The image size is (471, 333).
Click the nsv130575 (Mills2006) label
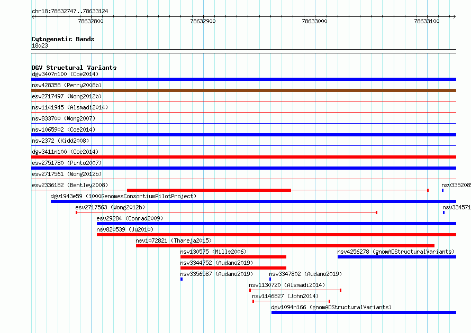[213, 252]
